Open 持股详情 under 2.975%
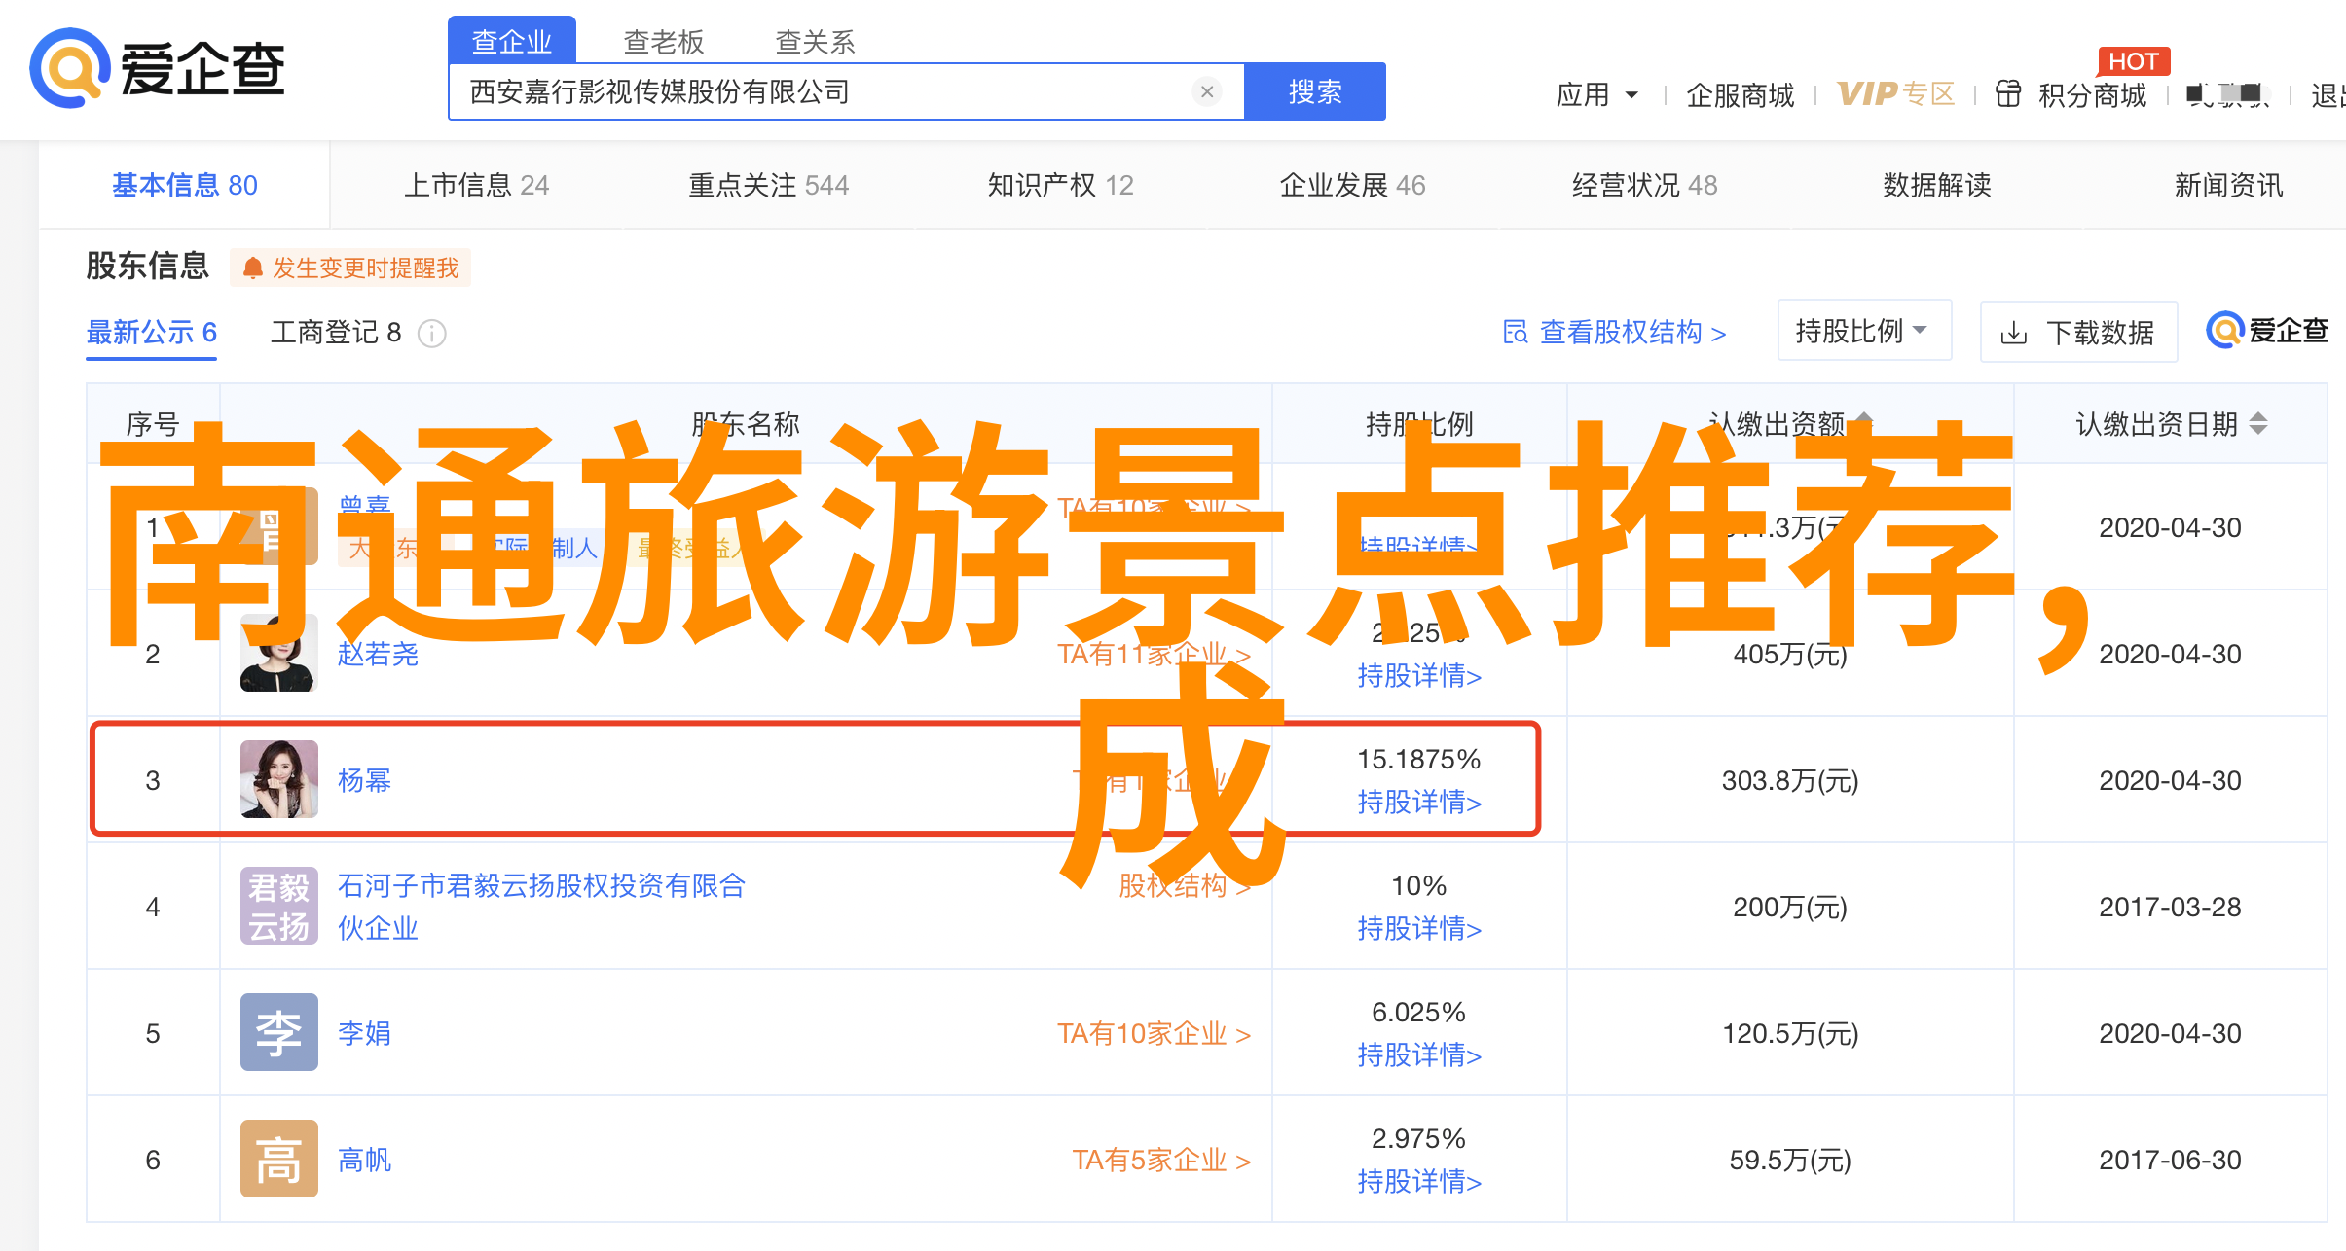 coord(1419,1181)
